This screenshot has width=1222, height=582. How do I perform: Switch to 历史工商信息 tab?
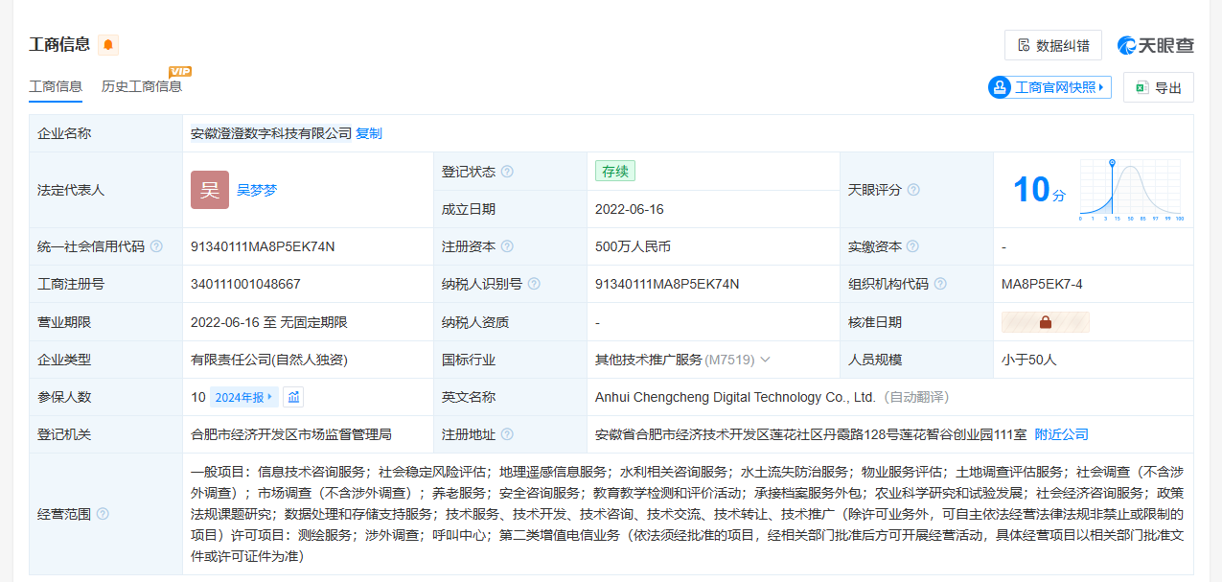(x=142, y=86)
